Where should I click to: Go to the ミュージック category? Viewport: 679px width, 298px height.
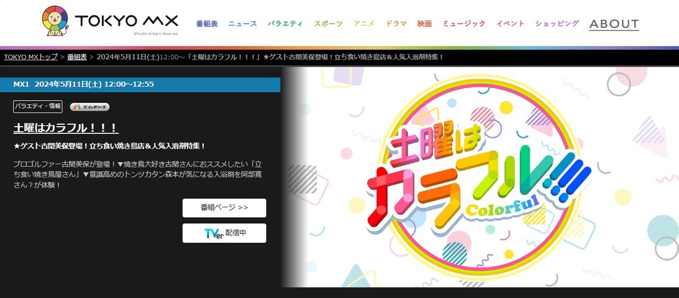click(x=464, y=24)
